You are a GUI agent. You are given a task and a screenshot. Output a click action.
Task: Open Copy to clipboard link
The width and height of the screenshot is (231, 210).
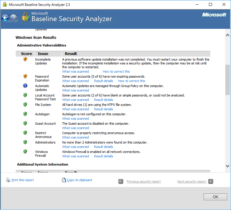coord(79,180)
